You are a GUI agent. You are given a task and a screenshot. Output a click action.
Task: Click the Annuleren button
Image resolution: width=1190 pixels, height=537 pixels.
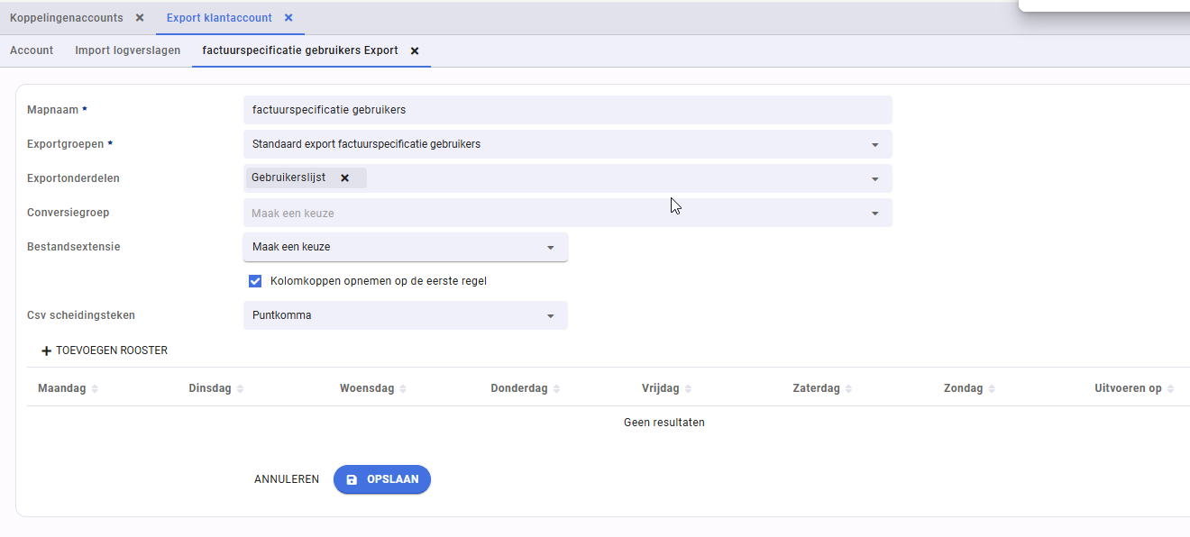pos(287,479)
